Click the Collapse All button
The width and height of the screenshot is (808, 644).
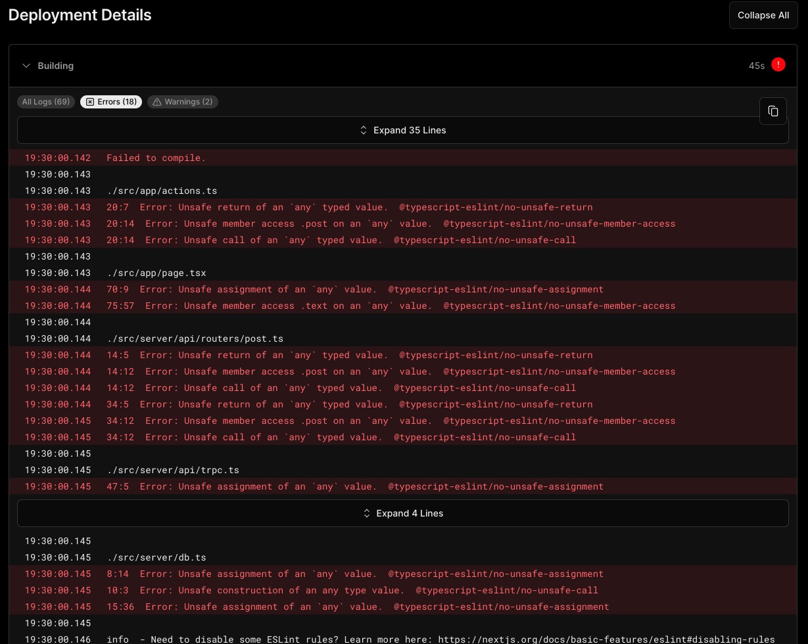(763, 15)
